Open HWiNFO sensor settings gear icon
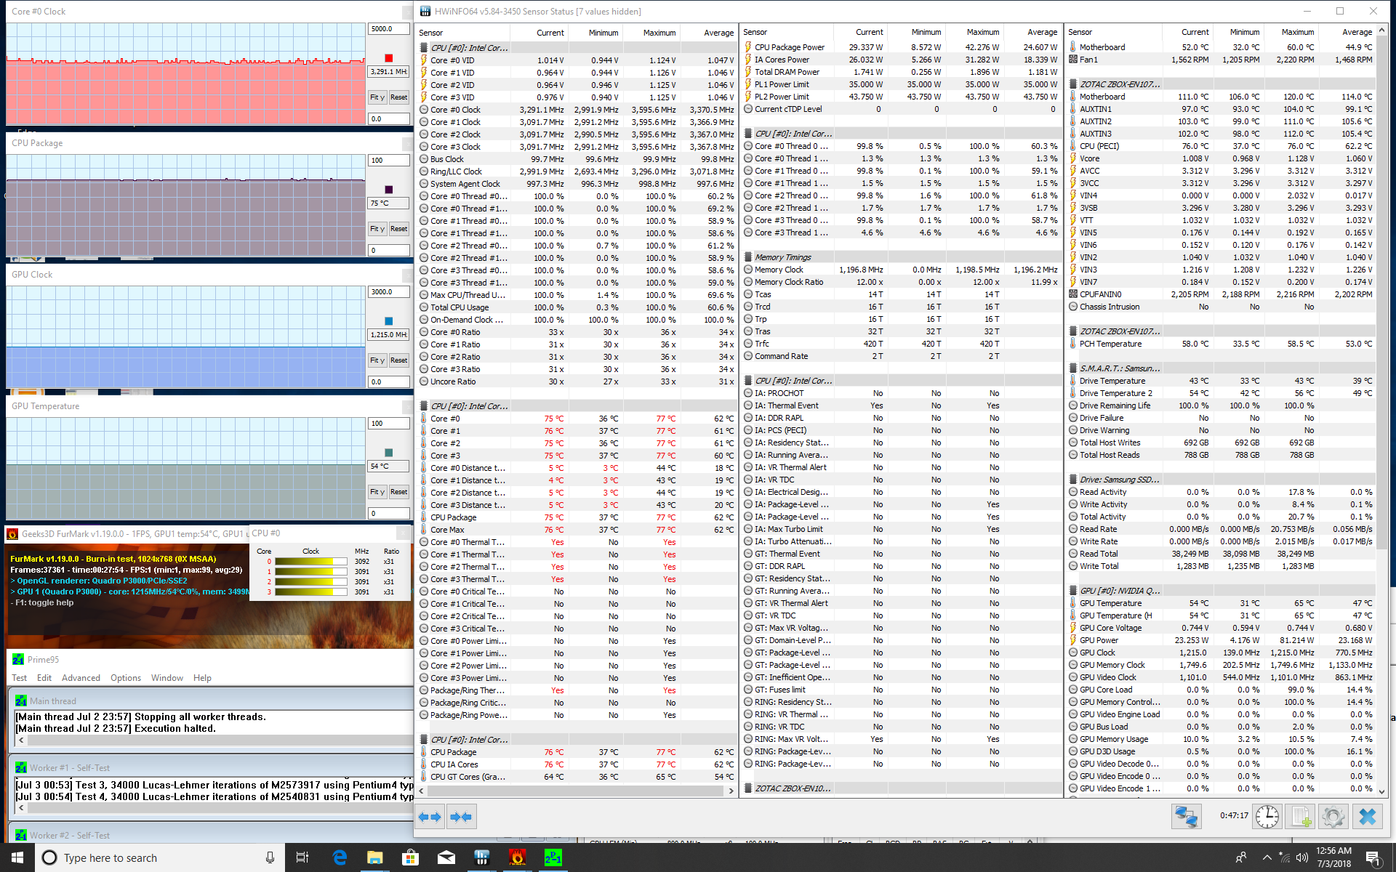Screen dimensions: 1396x872 [x=1333, y=817]
